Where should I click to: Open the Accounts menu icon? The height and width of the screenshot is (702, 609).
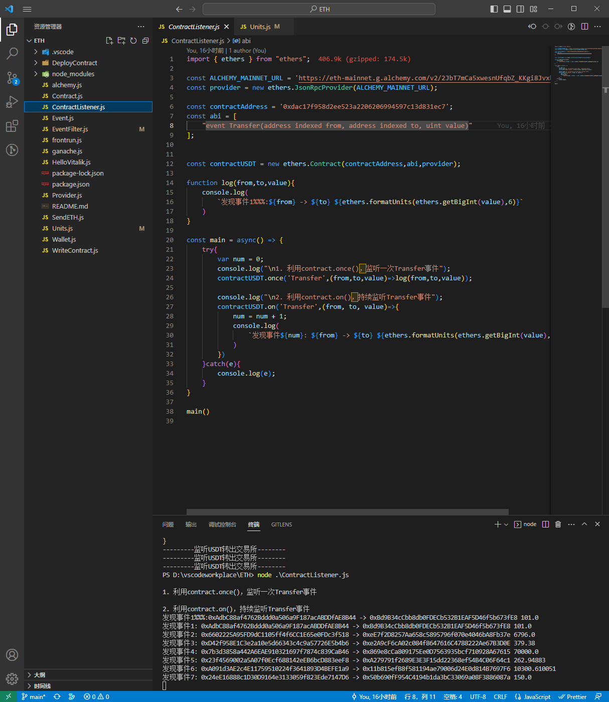(x=12, y=655)
